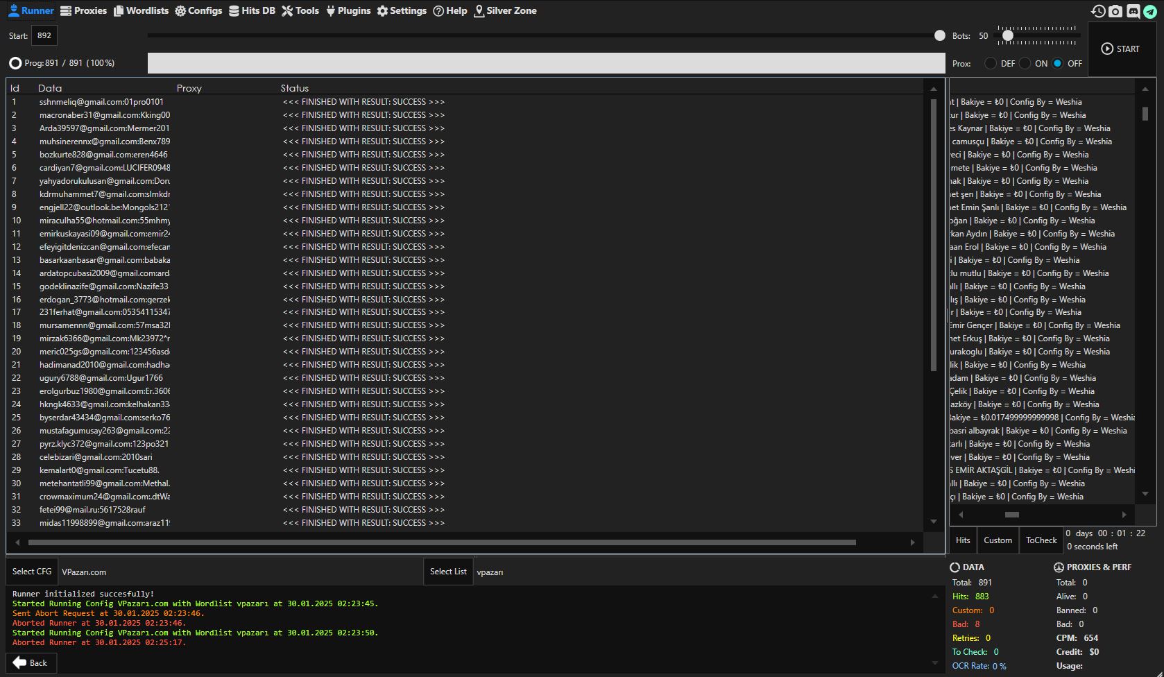Click the 'Bad: 8' statistic
Viewport: 1164px width, 677px height.
click(966, 624)
